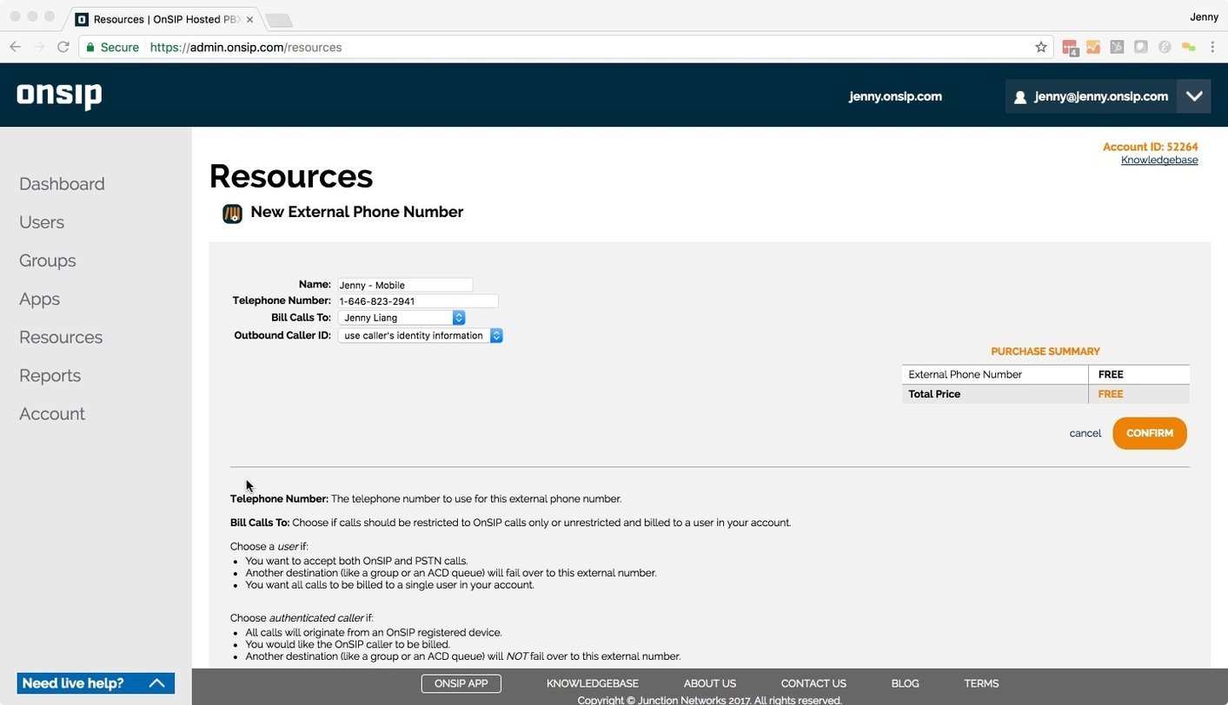The height and width of the screenshot is (705, 1228).
Task: Click the cancel link beside CONFIRM
Action: click(x=1085, y=432)
